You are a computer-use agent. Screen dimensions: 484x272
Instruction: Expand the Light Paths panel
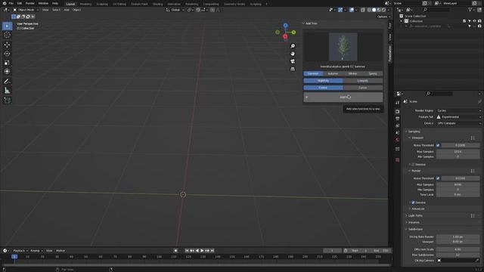coord(415,216)
